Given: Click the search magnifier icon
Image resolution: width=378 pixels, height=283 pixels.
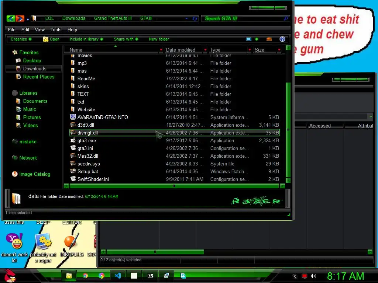Looking at the screenshot, I should tap(286, 18).
